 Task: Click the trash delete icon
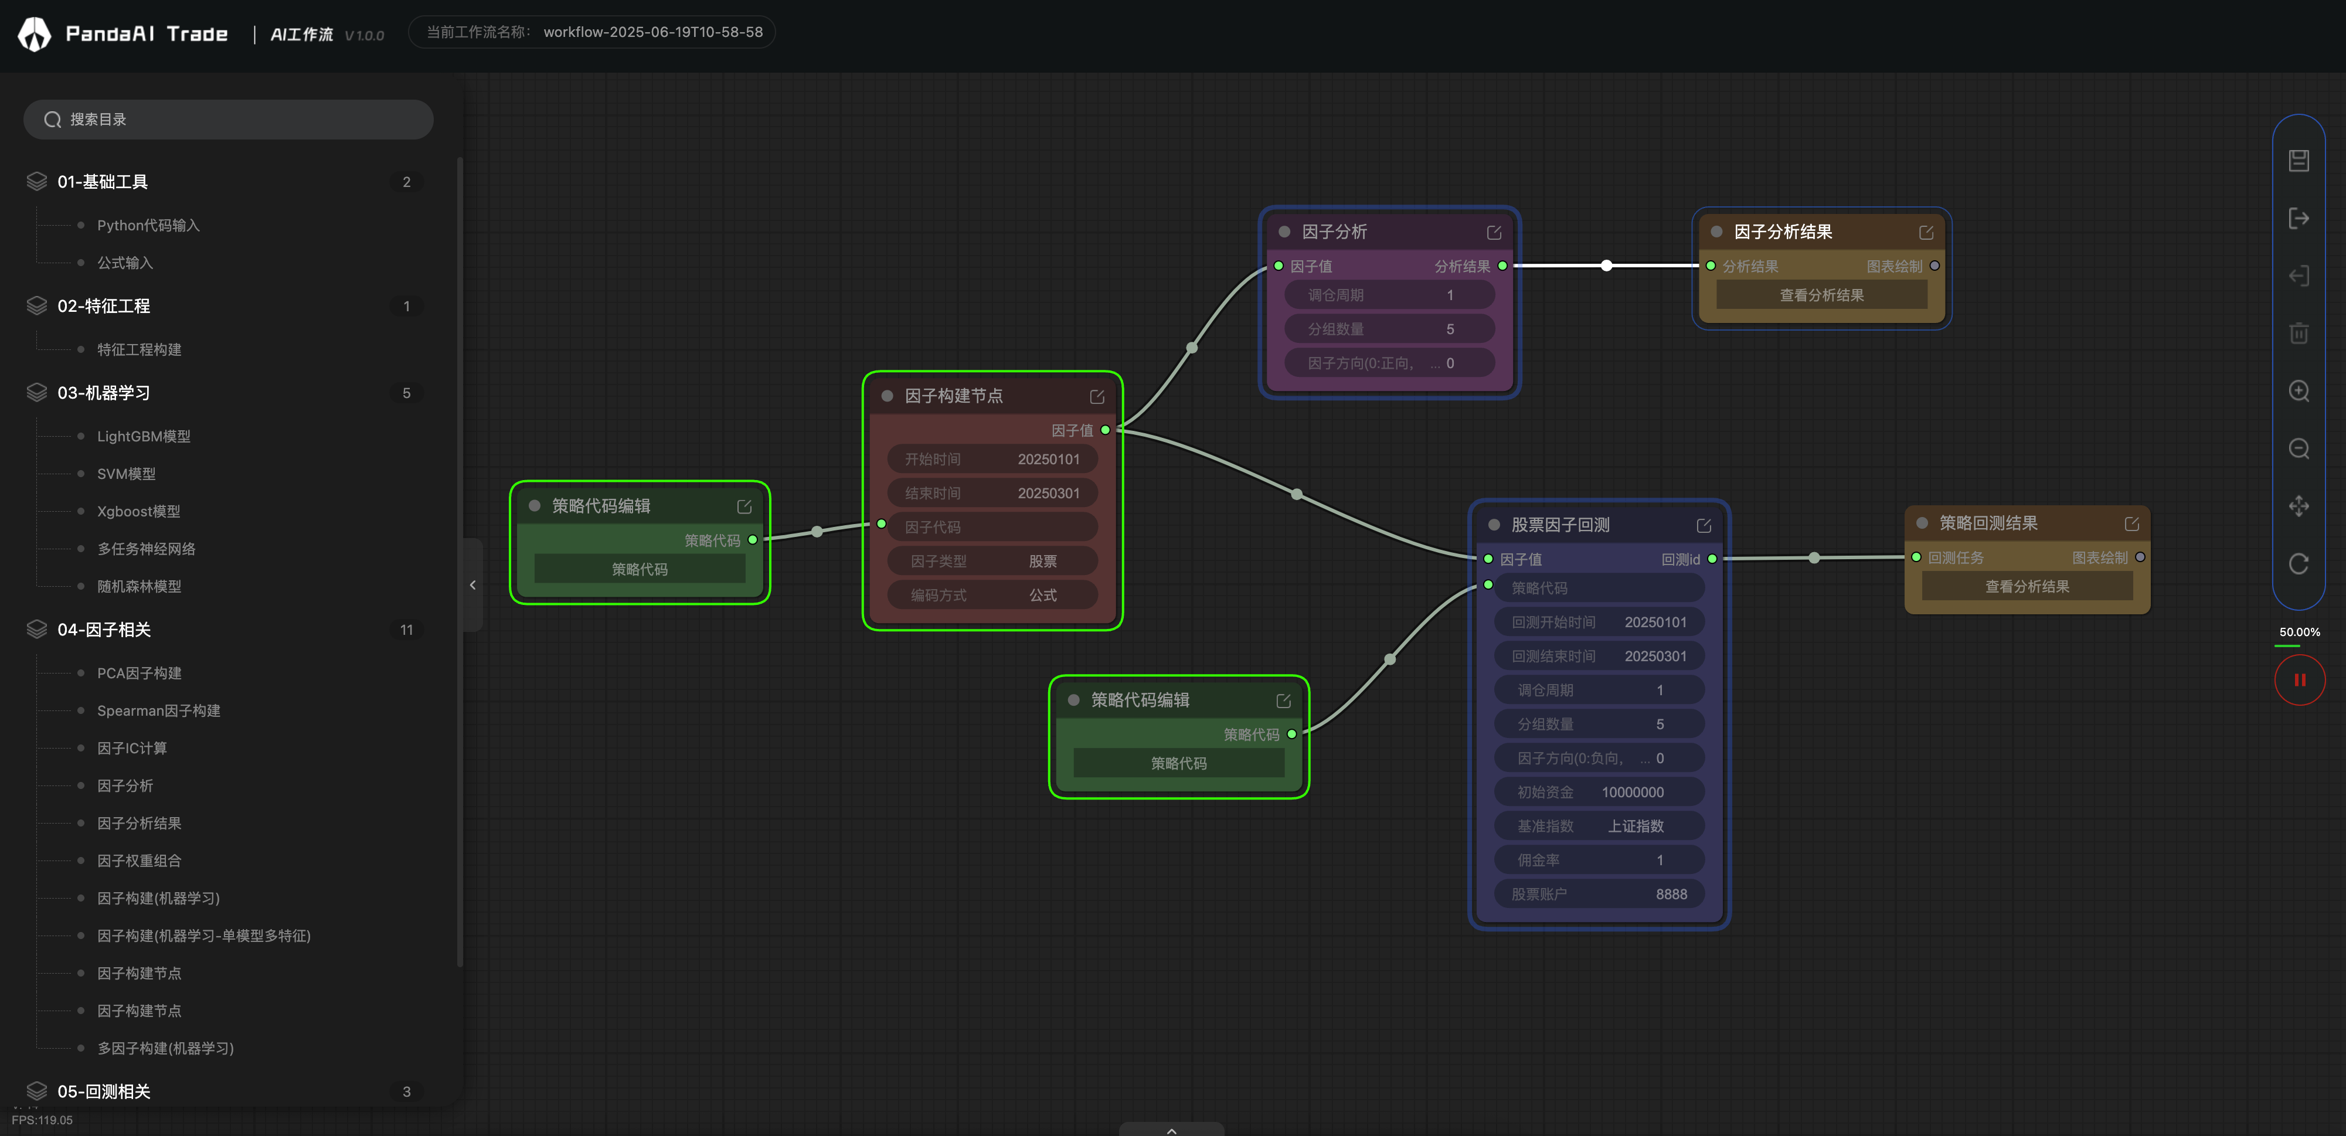point(2298,334)
